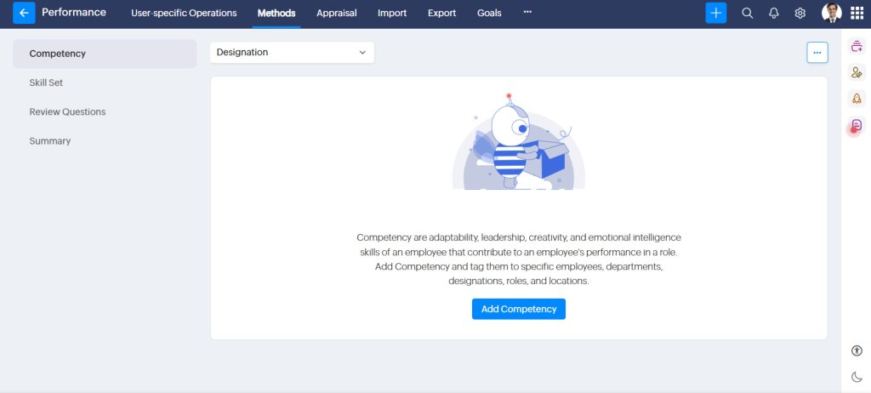This screenshot has width=871, height=393.
Task: Click the user-edit icon in the right sidebar
Action: (857, 72)
